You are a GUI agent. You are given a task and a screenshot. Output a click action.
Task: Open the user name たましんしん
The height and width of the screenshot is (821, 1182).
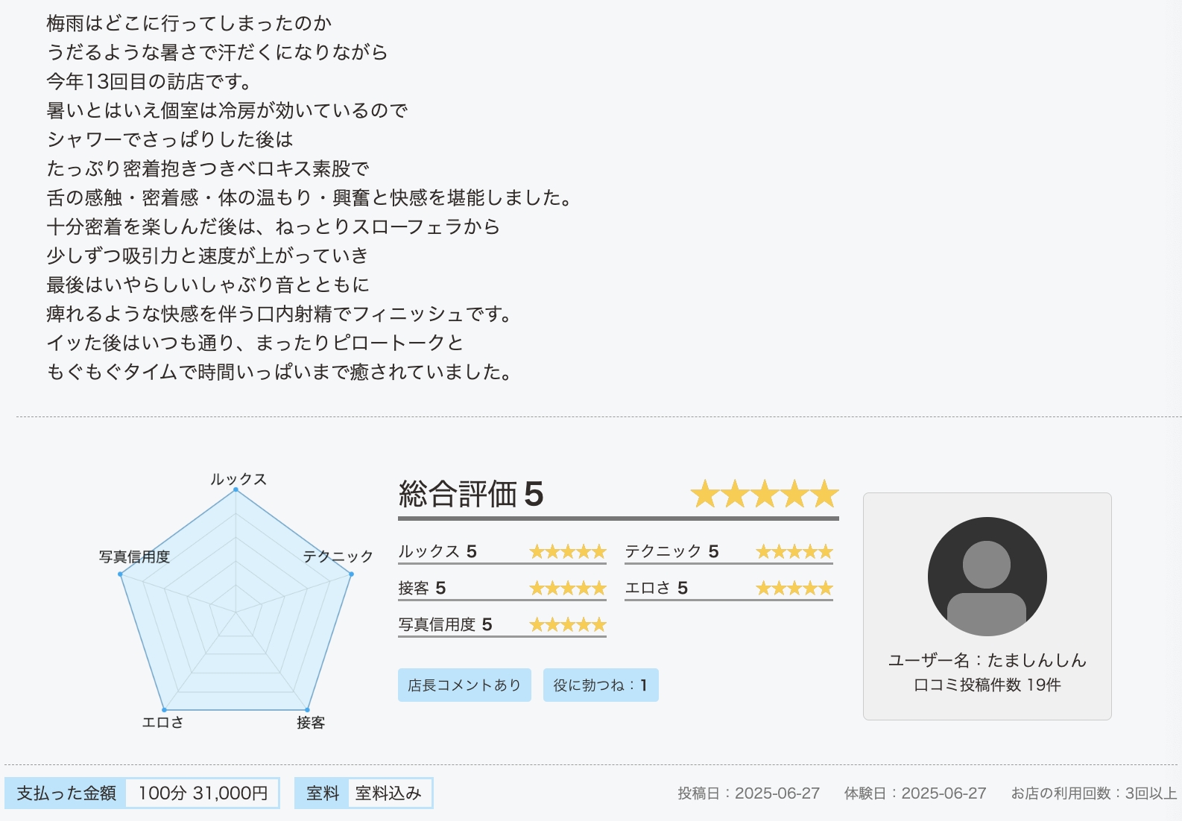tap(1037, 660)
